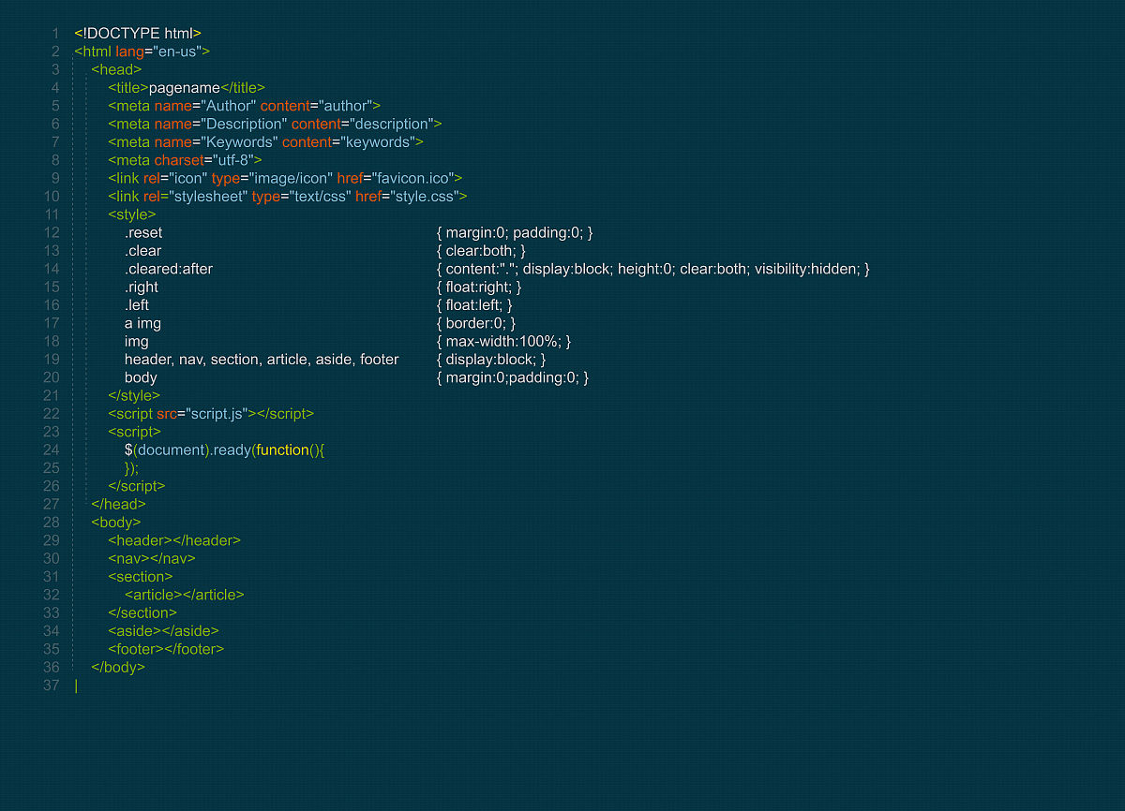Click line number 37 in the gutter
This screenshot has height=811, width=1125.
point(52,686)
